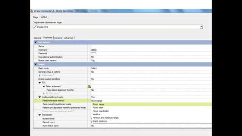Expand the PL/SQL block property
242x136 pixels.
[44, 93]
